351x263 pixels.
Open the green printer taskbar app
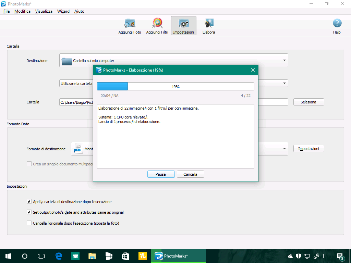(x=75, y=256)
